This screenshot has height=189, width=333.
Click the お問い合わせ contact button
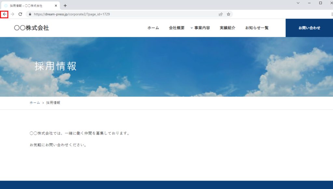pos(309,28)
